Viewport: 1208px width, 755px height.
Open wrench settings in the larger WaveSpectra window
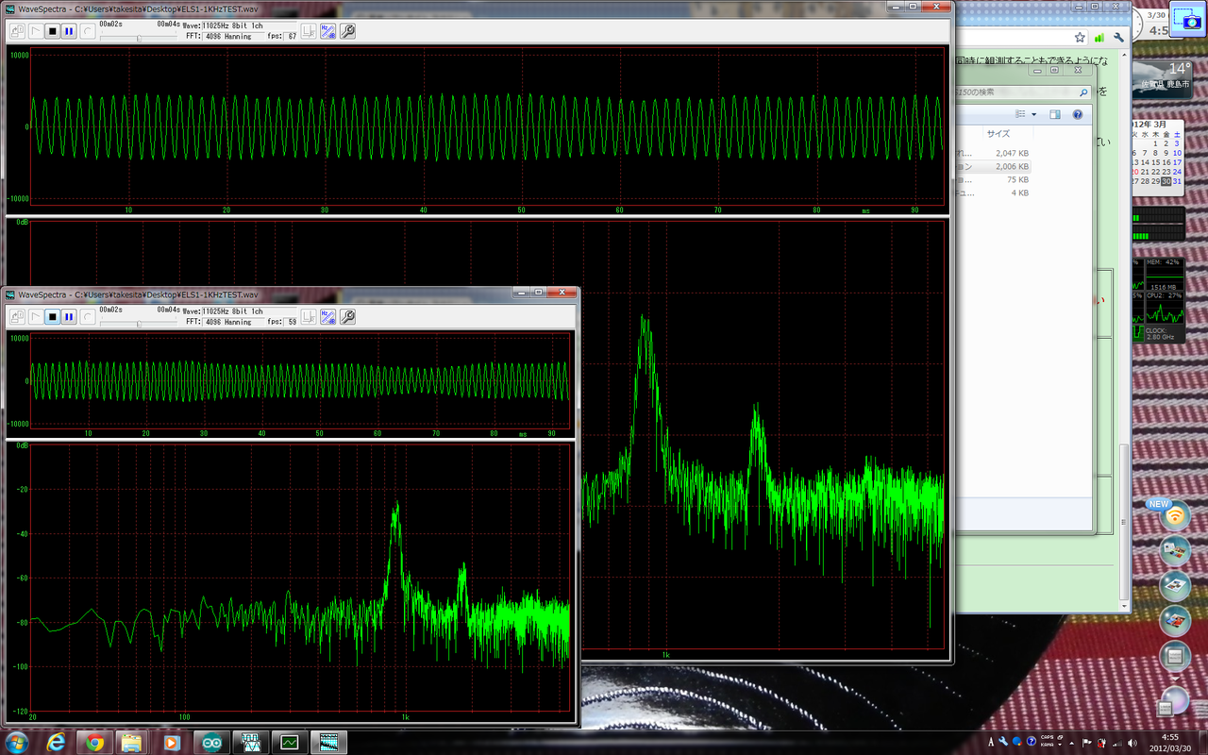tap(347, 31)
